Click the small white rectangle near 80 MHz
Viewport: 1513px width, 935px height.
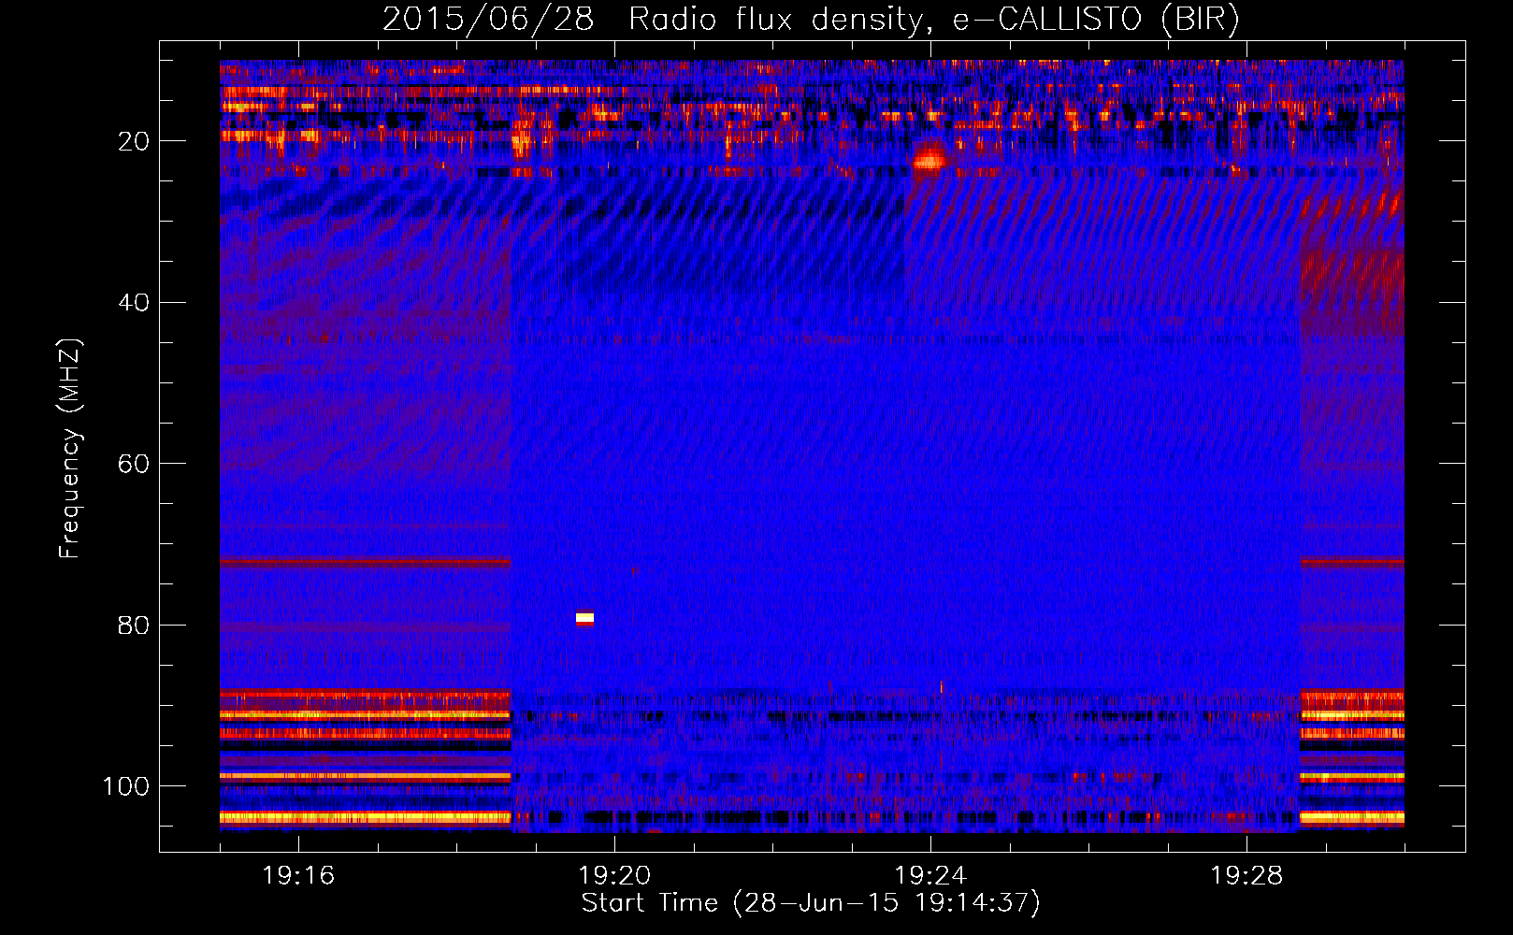click(x=584, y=618)
